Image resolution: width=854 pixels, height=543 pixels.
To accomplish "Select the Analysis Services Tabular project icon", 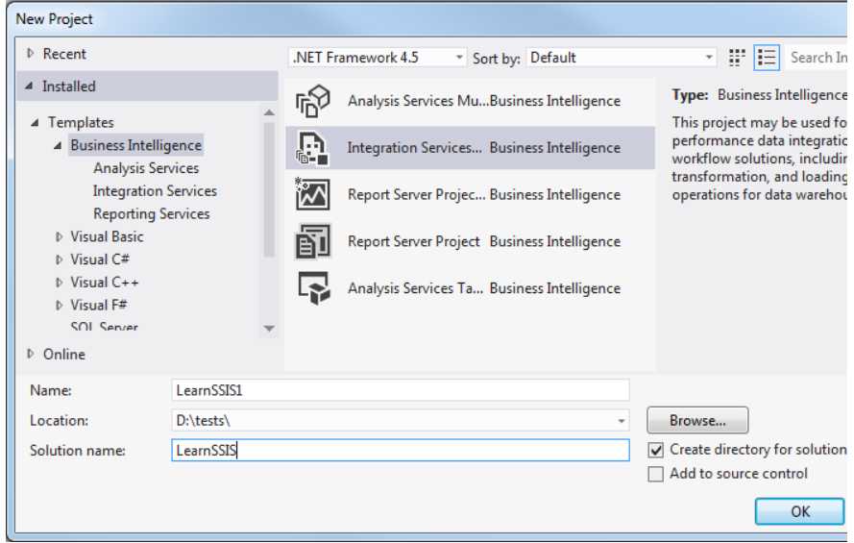I will pyautogui.click(x=314, y=288).
